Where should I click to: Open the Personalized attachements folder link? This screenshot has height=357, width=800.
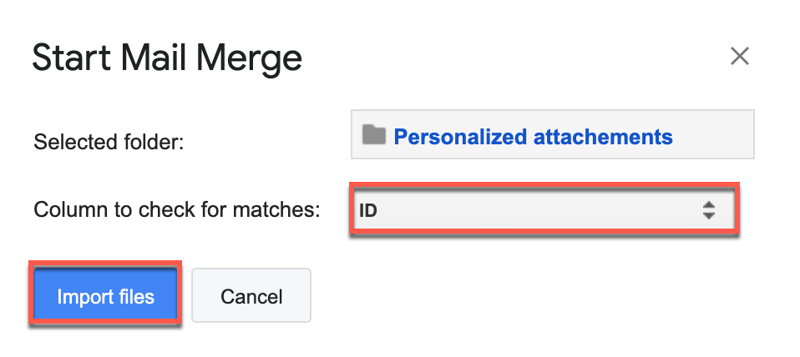tap(532, 136)
